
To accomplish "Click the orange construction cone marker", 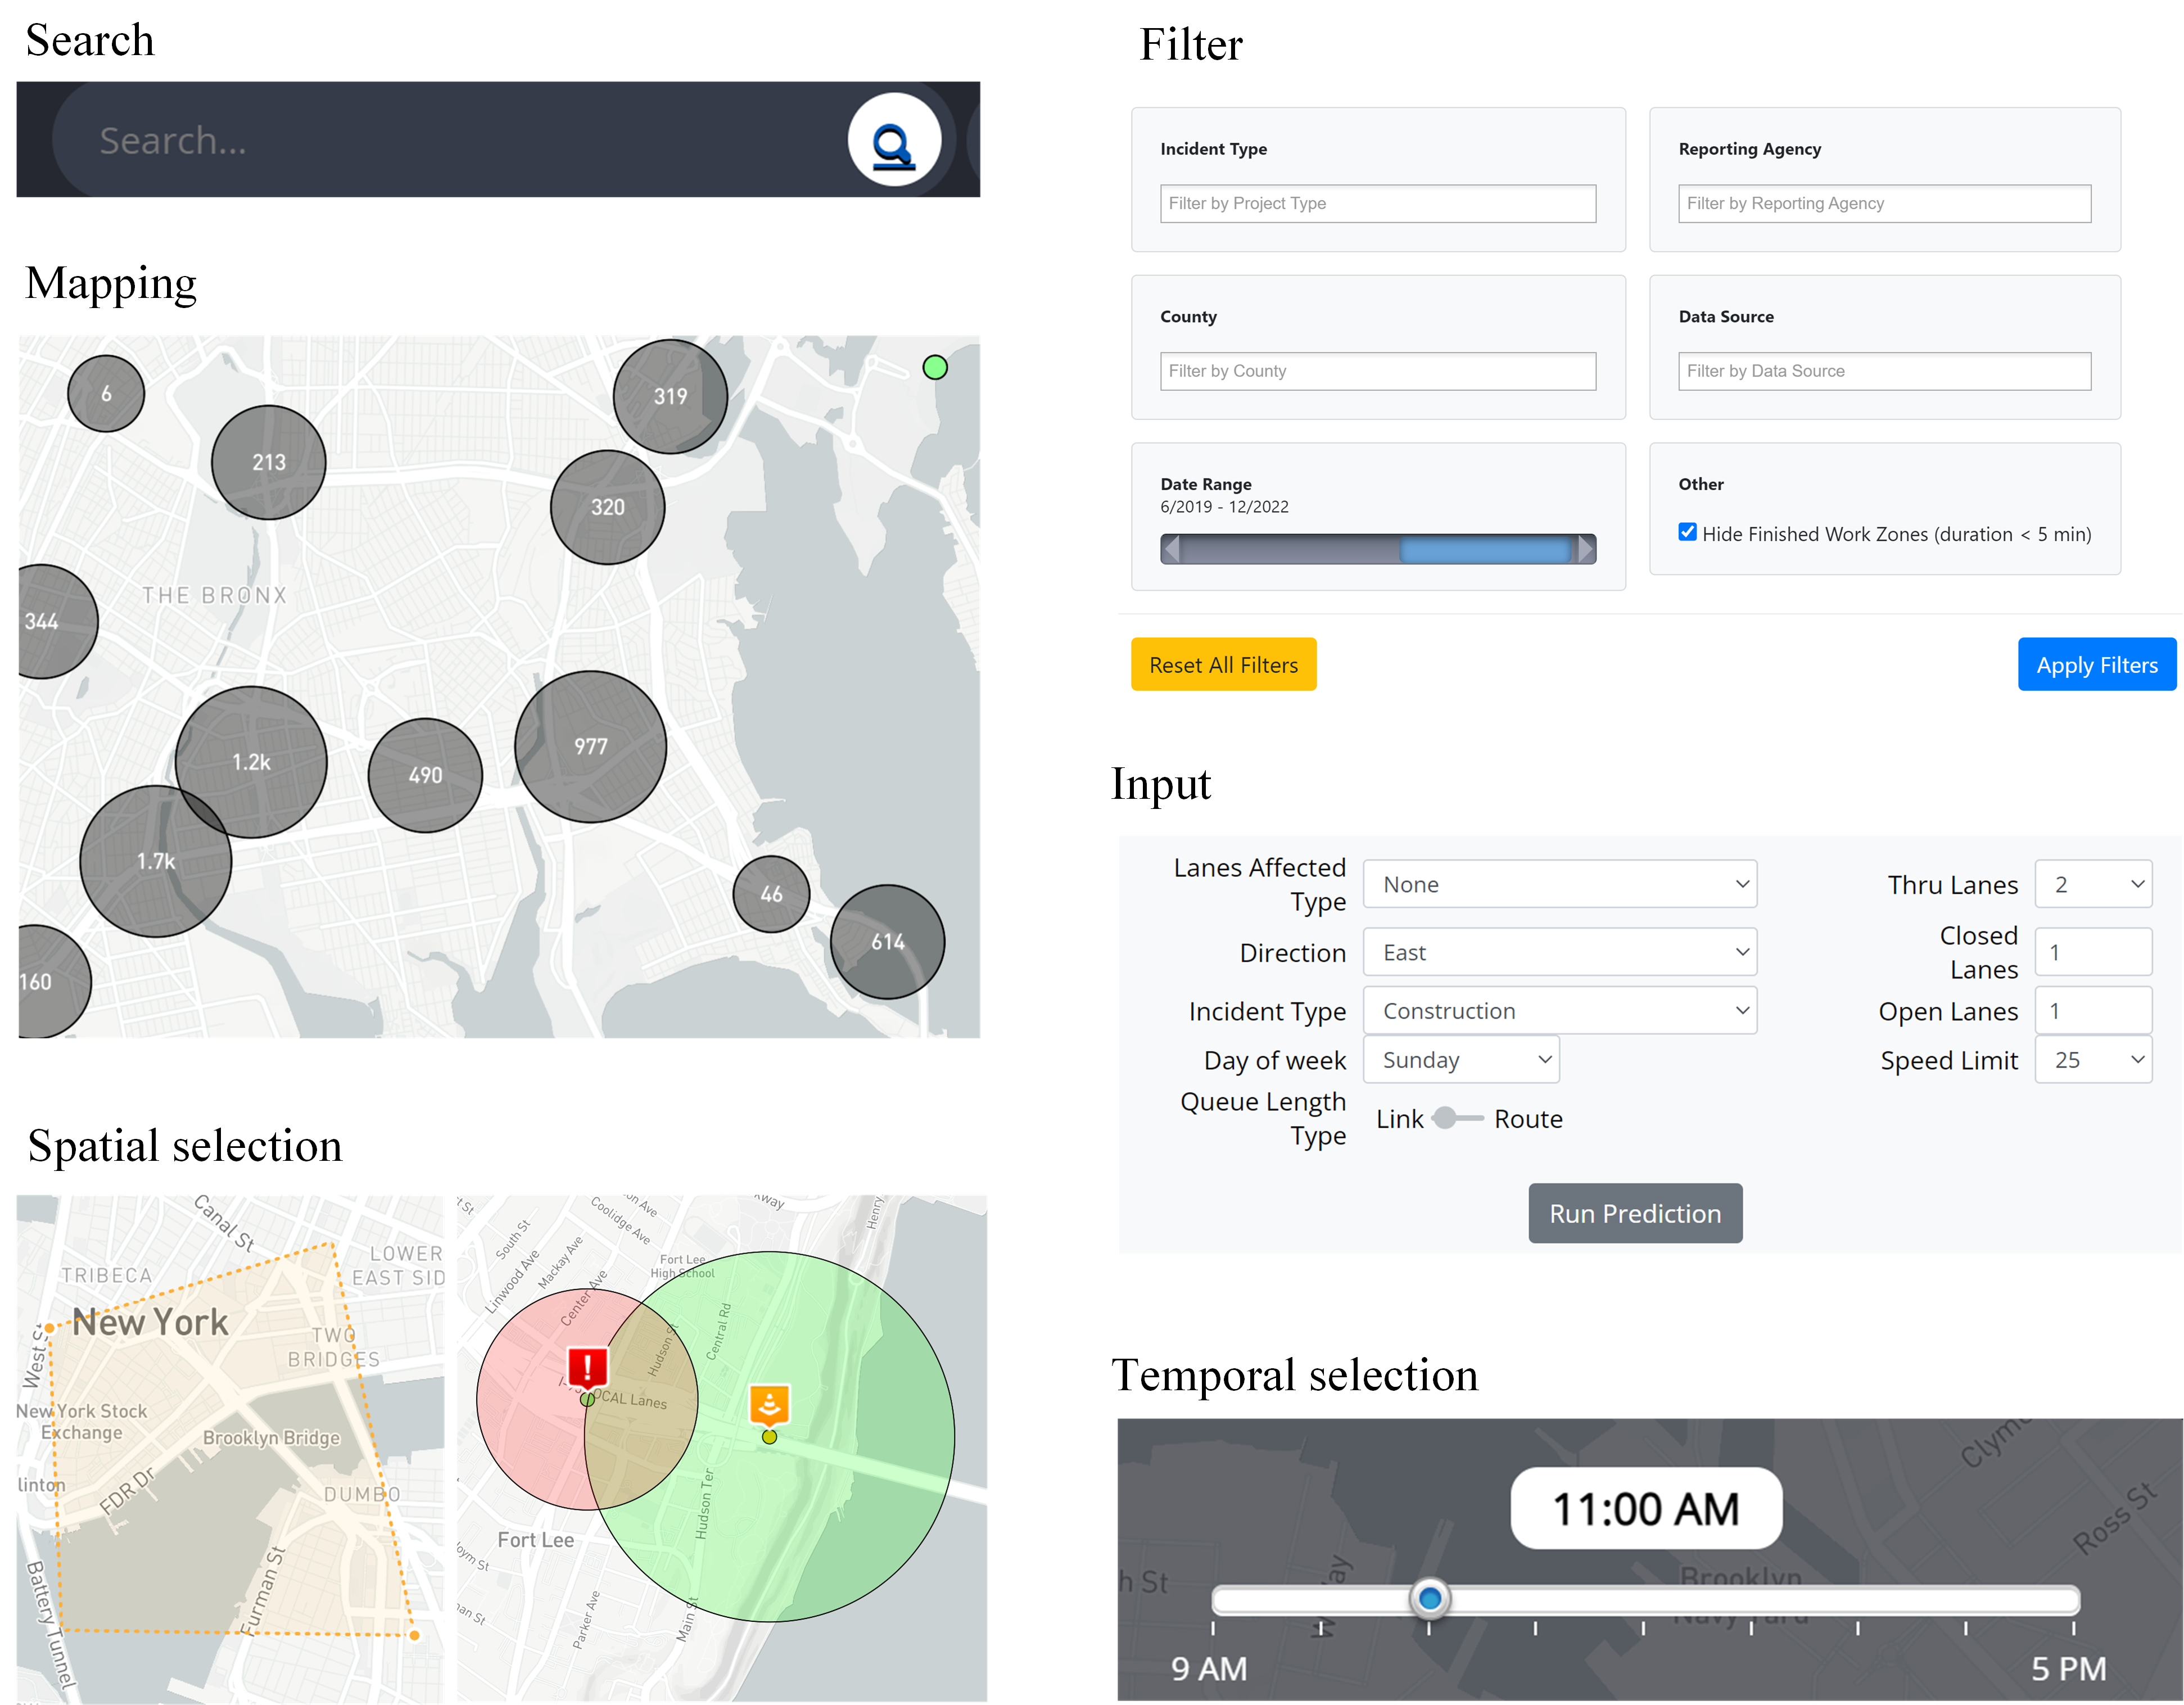I will [x=769, y=1404].
